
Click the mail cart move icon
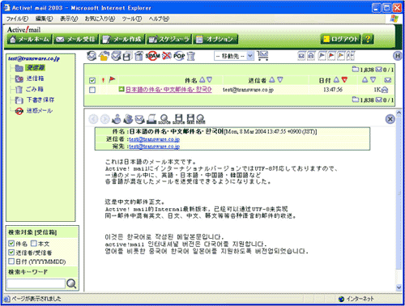pyautogui.click(x=262, y=55)
